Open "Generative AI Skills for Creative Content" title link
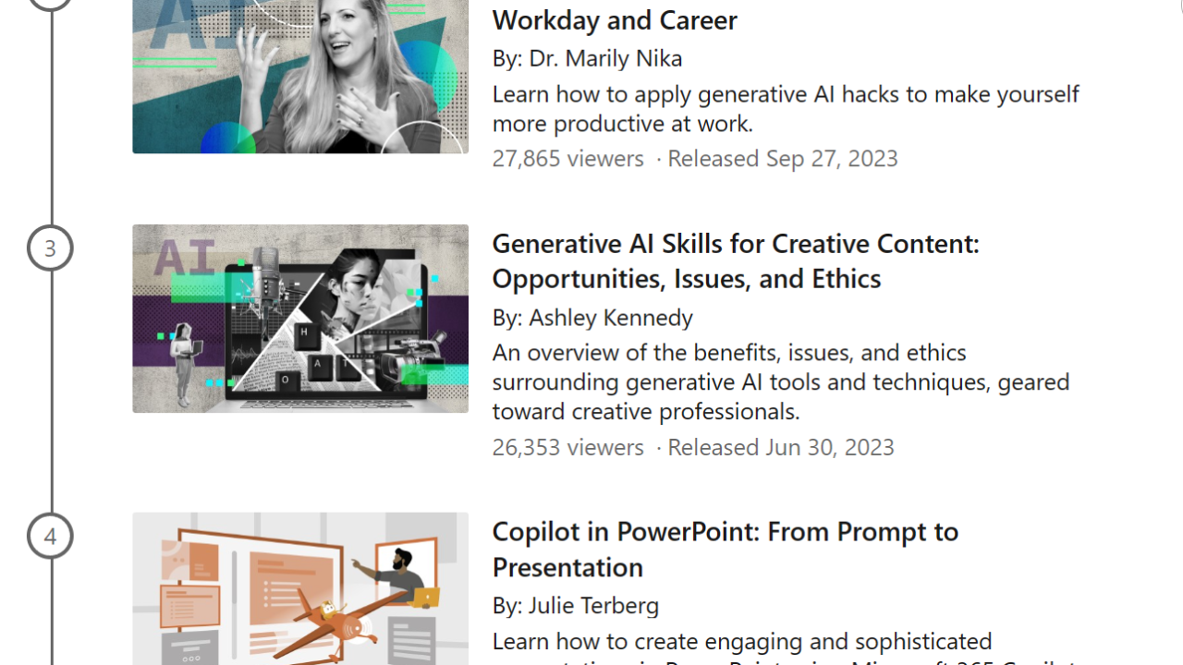Image resolution: width=1183 pixels, height=665 pixels. click(735, 260)
